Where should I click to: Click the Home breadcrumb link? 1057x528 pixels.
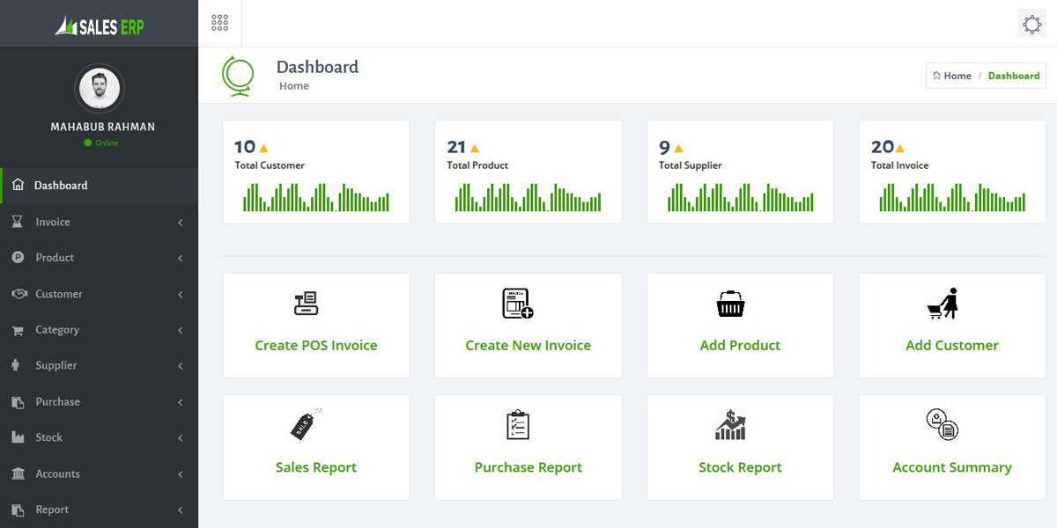pos(957,76)
